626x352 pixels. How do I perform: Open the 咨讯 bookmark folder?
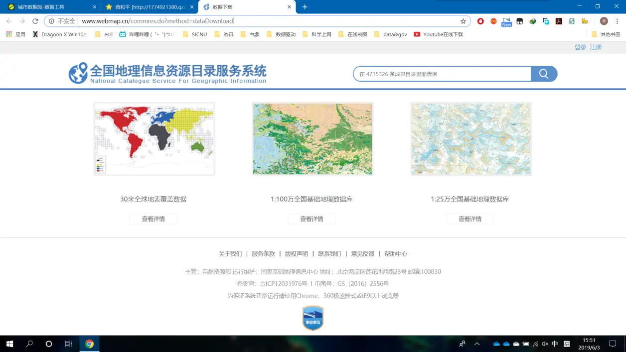224,34
